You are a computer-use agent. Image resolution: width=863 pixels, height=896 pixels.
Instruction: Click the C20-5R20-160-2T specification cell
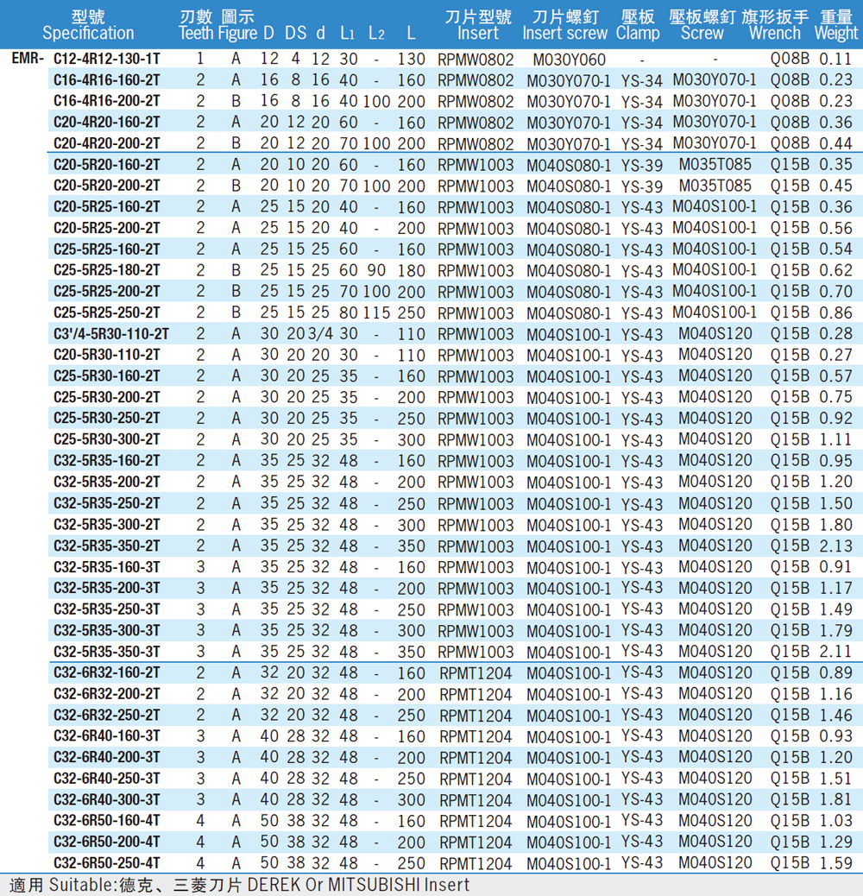pyautogui.click(x=106, y=165)
